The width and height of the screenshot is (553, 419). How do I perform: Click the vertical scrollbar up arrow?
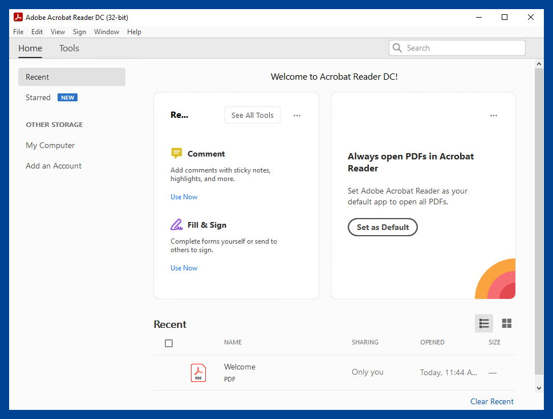(539, 64)
